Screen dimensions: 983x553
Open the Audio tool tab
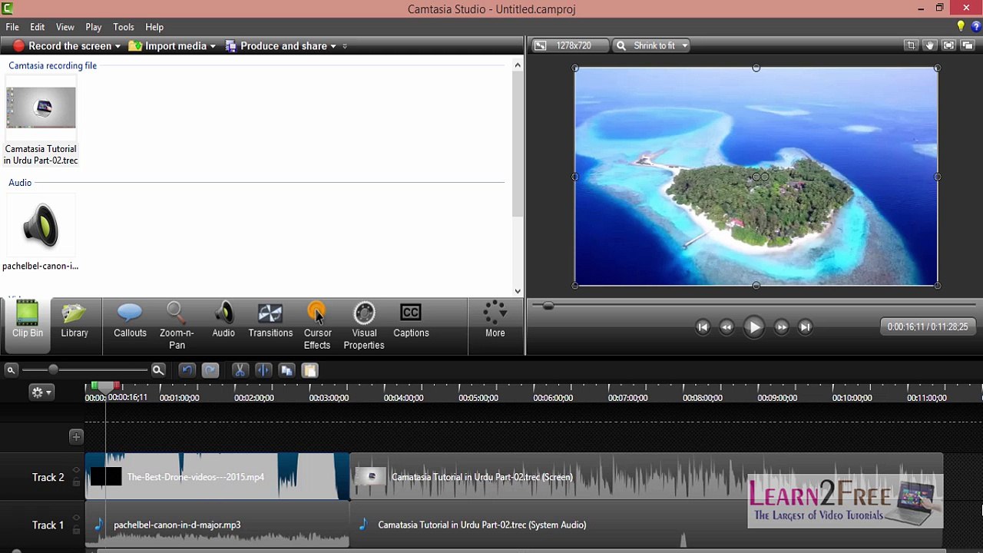click(x=223, y=320)
